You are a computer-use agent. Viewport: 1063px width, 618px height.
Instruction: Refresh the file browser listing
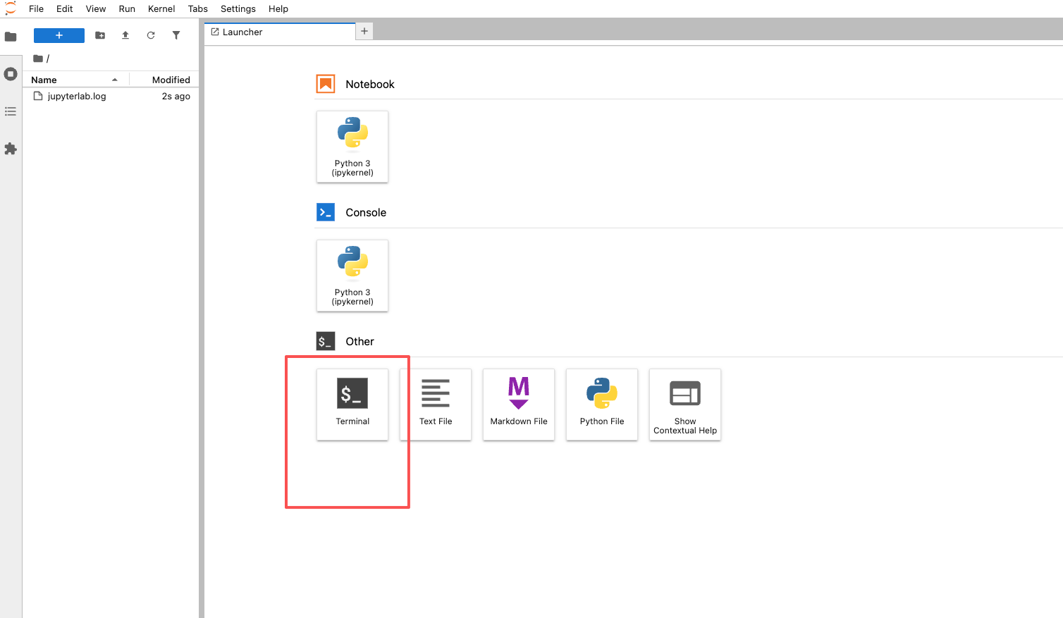(151, 35)
